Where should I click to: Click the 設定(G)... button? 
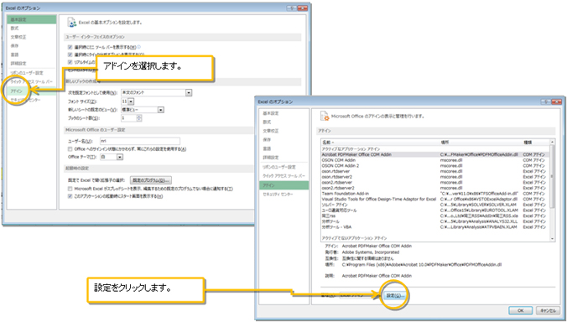394,296
